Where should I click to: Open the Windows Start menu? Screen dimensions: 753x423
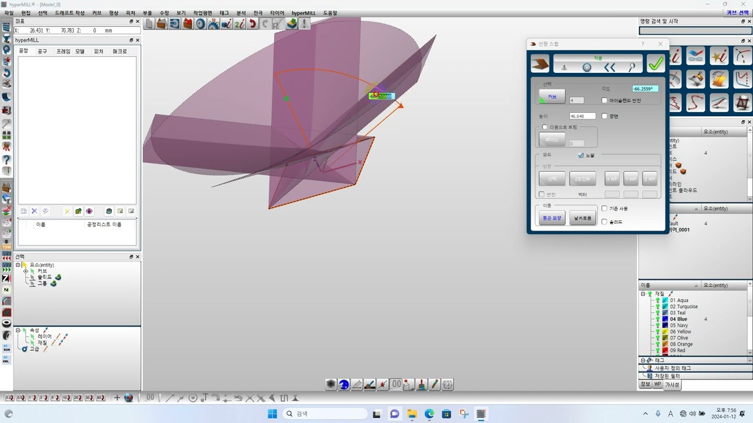[272, 414]
